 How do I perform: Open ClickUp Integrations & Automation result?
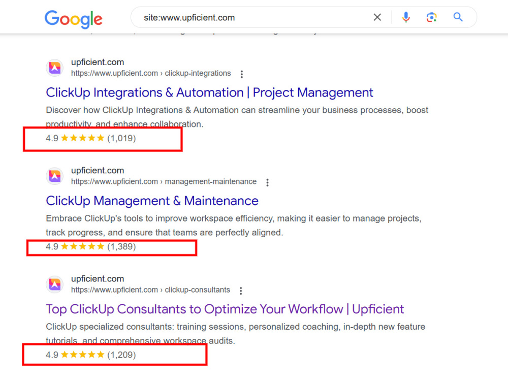(x=209, y=92)
